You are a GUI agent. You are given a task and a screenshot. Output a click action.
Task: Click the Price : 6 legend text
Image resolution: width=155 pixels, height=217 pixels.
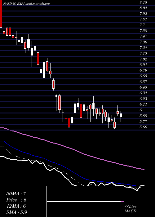click(x=16, y=200)
